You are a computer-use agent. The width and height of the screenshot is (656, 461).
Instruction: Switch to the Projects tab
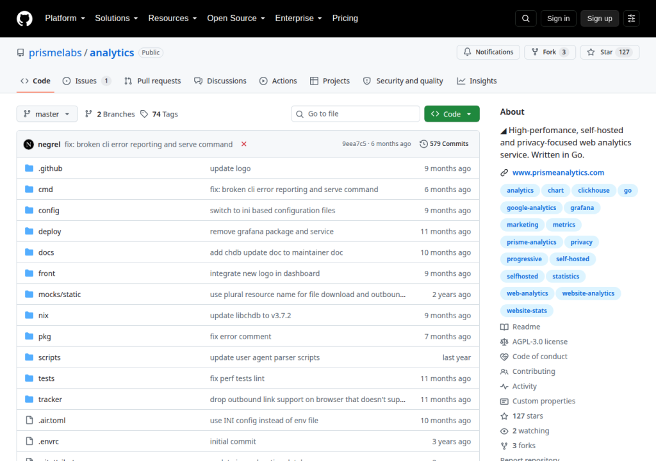[x=330, y=81]
